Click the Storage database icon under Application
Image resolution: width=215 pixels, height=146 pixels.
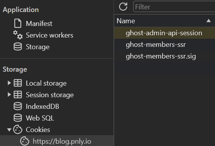point(18,46)
